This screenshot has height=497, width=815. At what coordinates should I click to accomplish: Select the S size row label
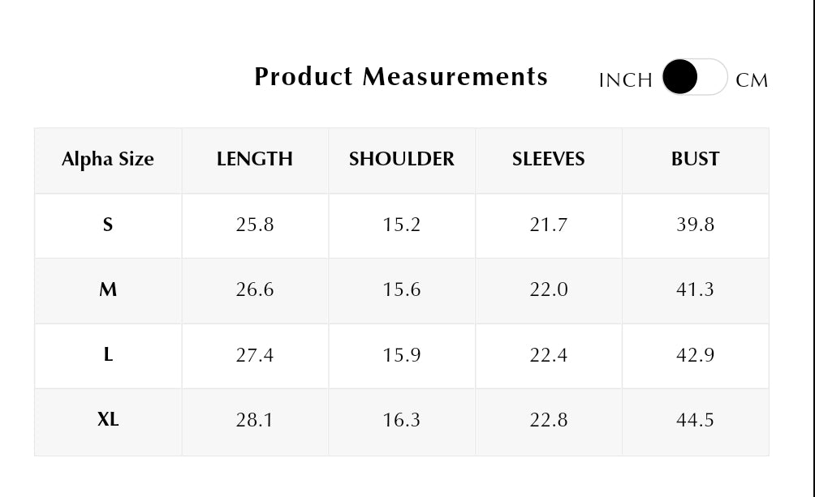[x=108, y=225]
